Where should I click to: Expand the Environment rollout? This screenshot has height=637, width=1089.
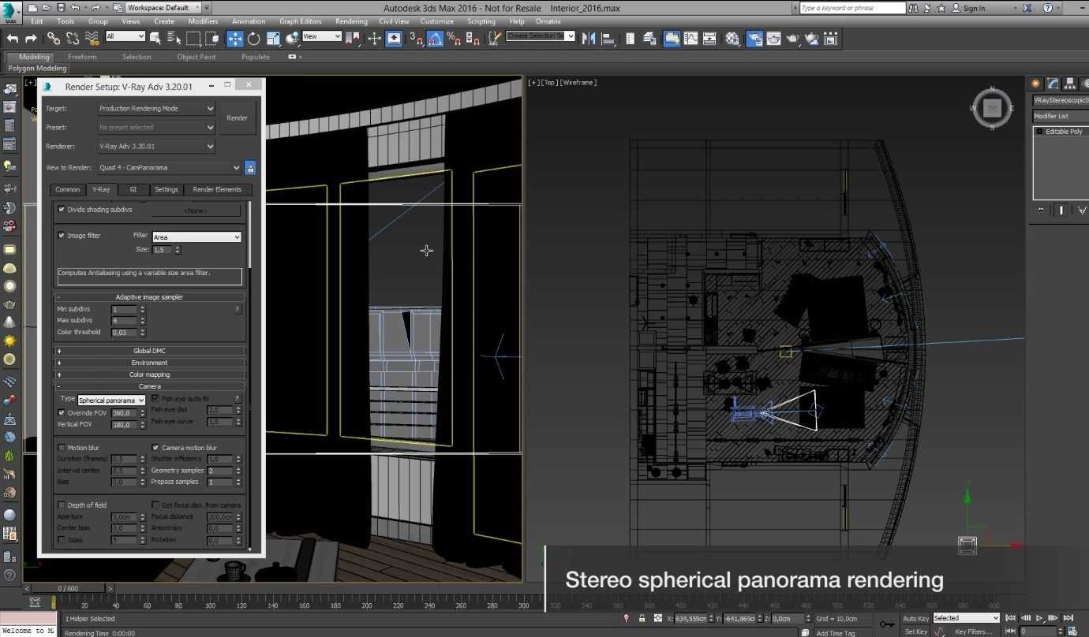click(x=150, y=363)
